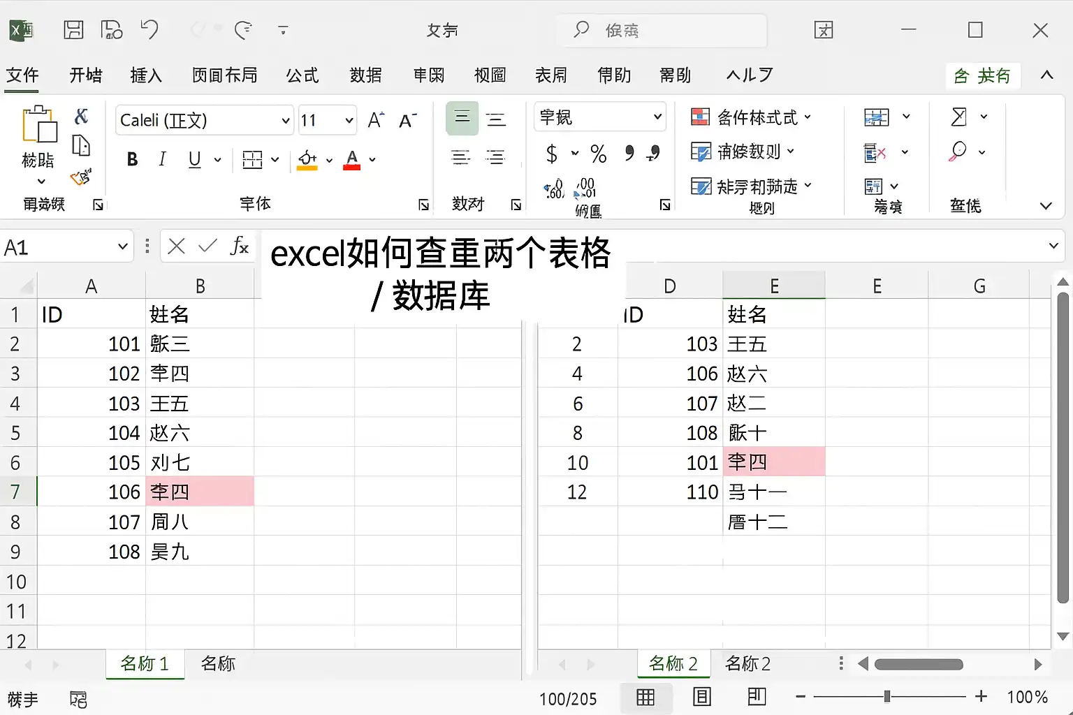This screenshot has height=715, width=1073.
Task: Open the ヘルプ ribbon tab
Action: (x=750, y=75)
